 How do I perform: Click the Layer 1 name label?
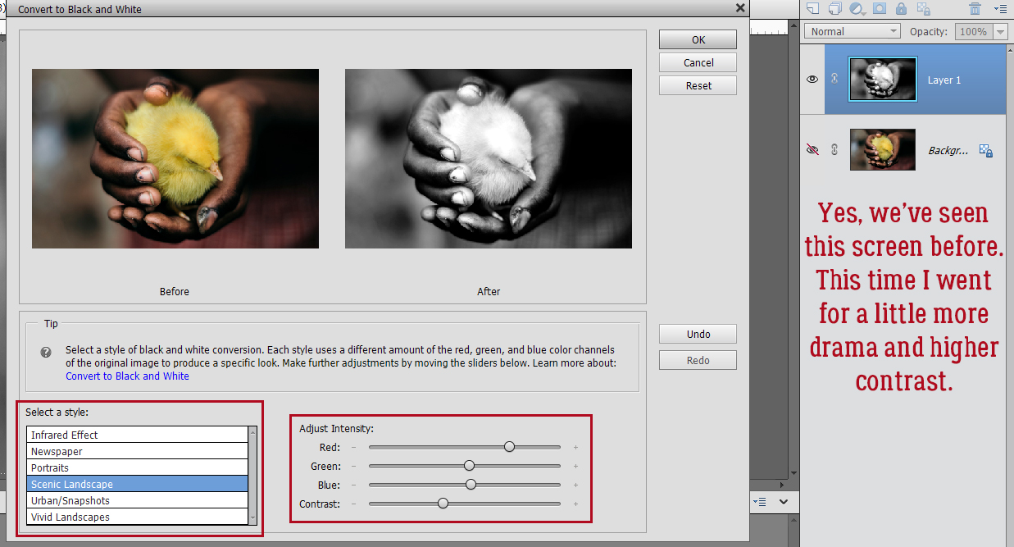(x=944, y=80)
